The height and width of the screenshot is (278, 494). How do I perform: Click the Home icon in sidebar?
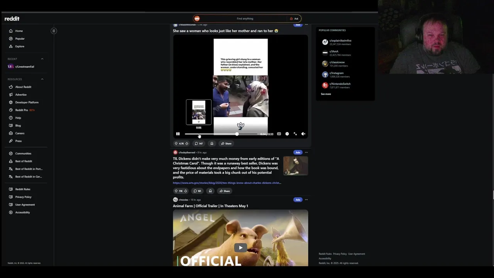pos(11,31)
